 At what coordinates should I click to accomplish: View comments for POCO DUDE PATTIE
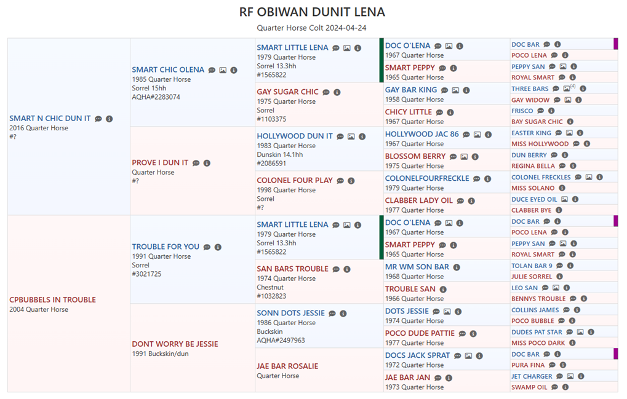click(x=462, y=334)
